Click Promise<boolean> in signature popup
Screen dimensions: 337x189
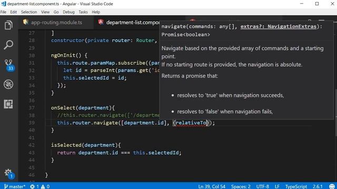click(186, 35)
